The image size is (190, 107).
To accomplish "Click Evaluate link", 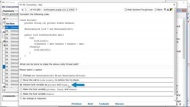I will pos(104,104).
